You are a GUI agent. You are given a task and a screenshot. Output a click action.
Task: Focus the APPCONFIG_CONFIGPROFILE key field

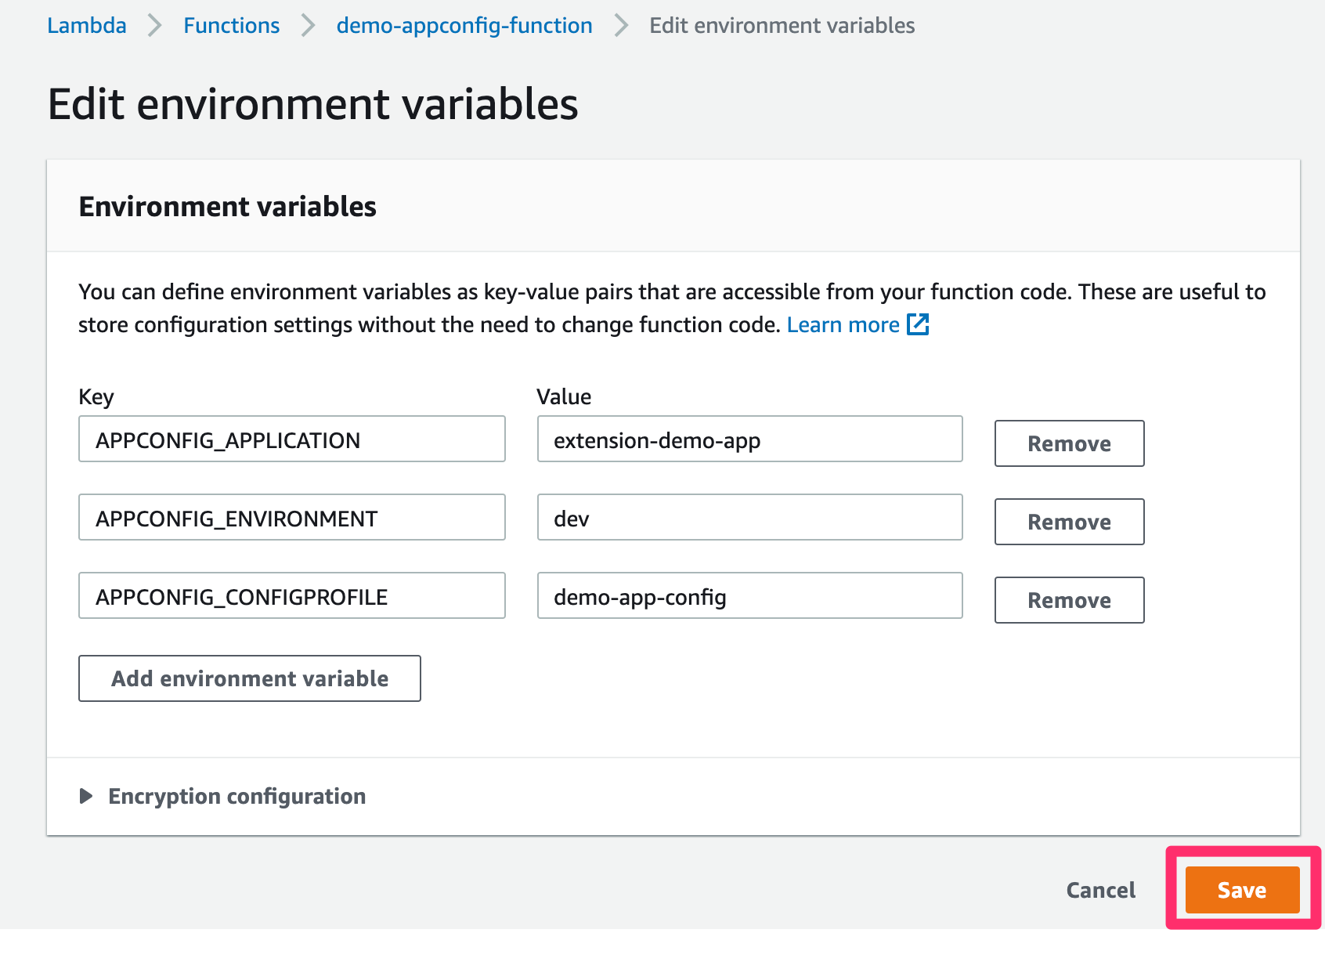(291, 596)
